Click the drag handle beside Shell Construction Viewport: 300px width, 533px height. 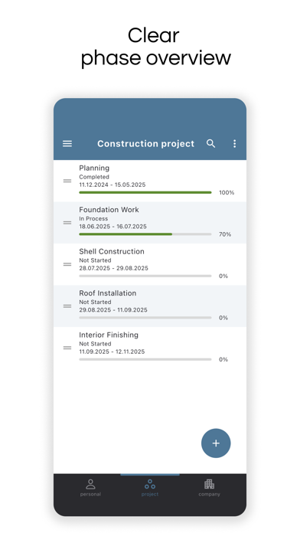[67, 264]
